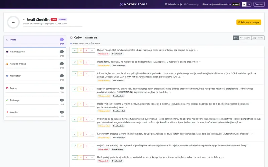Mark footer signup form item as partial
268x167 pixels.
[81, 62]
